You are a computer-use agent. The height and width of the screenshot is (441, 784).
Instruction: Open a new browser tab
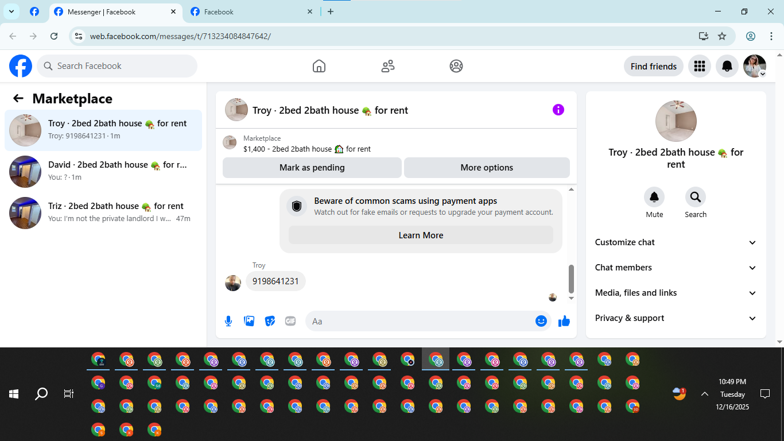(331, 11)
